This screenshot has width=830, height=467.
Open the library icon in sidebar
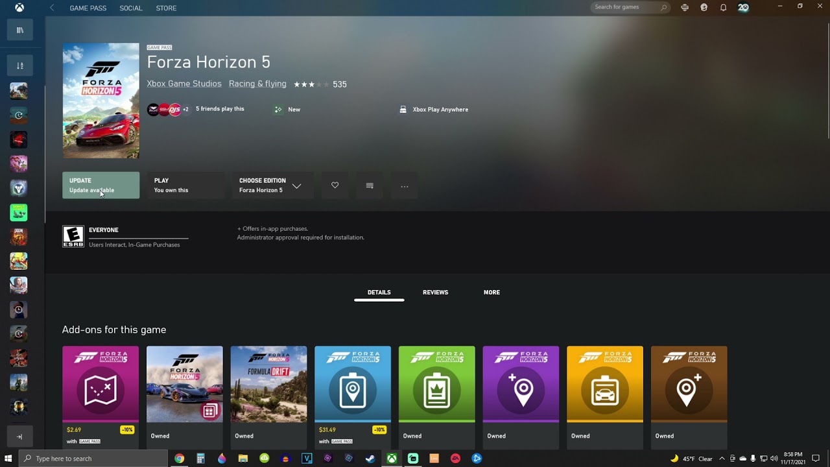[19, 30]
